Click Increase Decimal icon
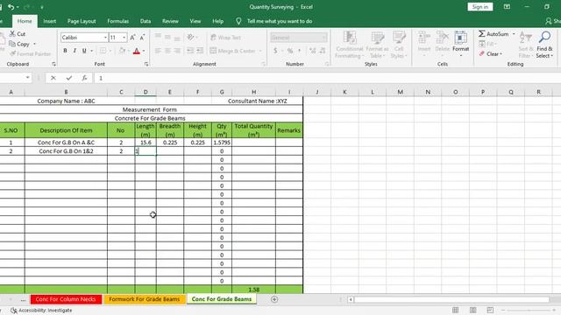 [312, 51]
